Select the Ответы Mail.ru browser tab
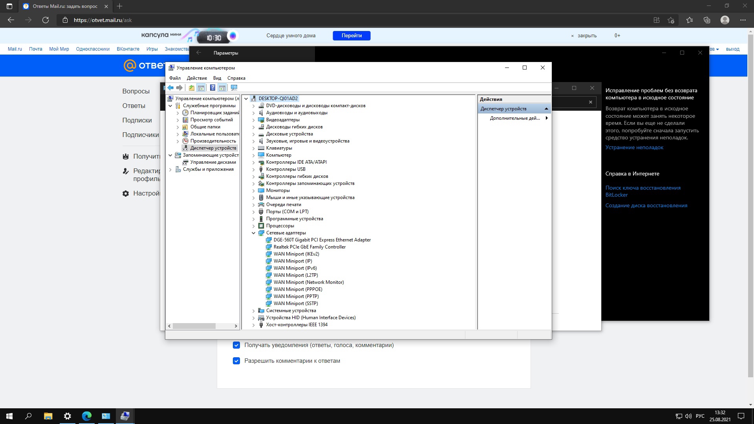Viewport: 754px width, 424px height. pyautogui.click(x=65, y=6)
